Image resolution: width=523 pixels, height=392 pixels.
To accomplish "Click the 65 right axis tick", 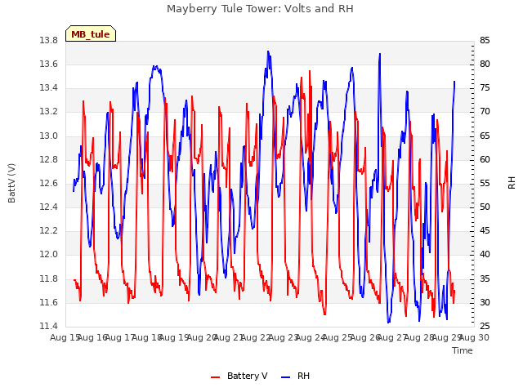I will click(x=485, y=136).
